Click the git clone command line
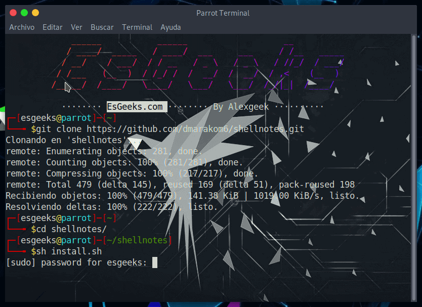 click(167, 129)
